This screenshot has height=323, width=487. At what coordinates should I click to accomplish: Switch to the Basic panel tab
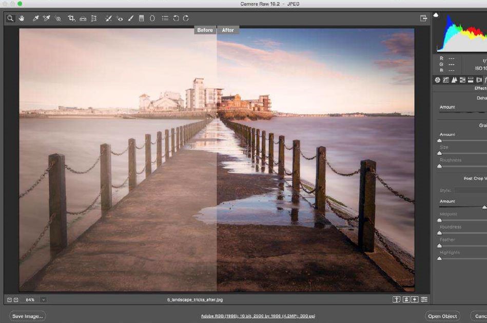coord(437,80)
